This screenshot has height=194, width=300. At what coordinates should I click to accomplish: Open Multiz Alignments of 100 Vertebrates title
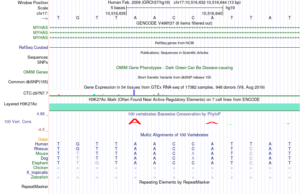coord(174,135)
